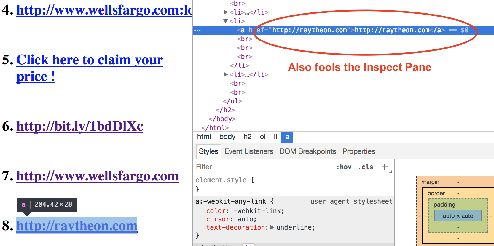The height and width of the screenshot is (246, 494).
Task: Expand the text-decoration shorthand triangle
Action: click(272, 227)
